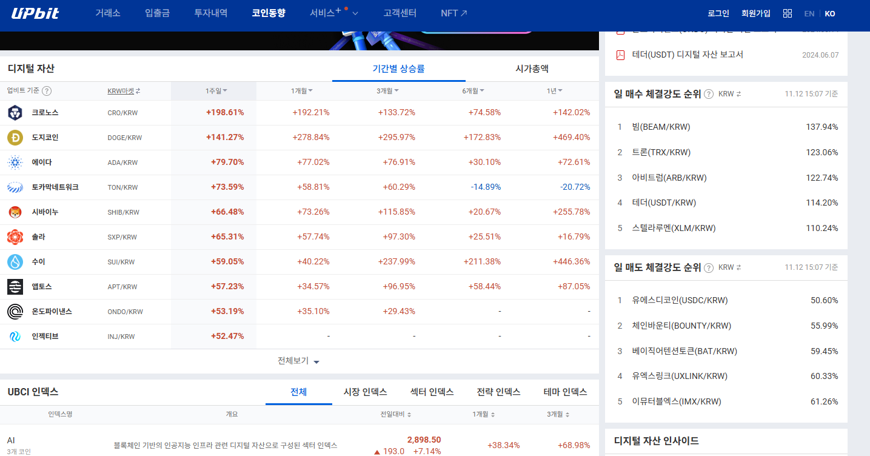This screenshot has width=870, height=456.
Task: Open the 투자내역 menu
Action: [x=211, y=13]
